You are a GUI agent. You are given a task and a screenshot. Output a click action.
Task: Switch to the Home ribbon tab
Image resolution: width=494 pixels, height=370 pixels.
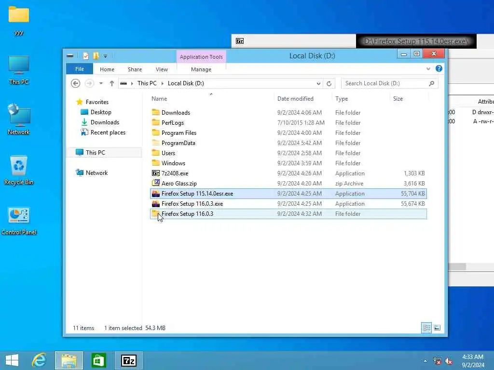coord(107,69)
